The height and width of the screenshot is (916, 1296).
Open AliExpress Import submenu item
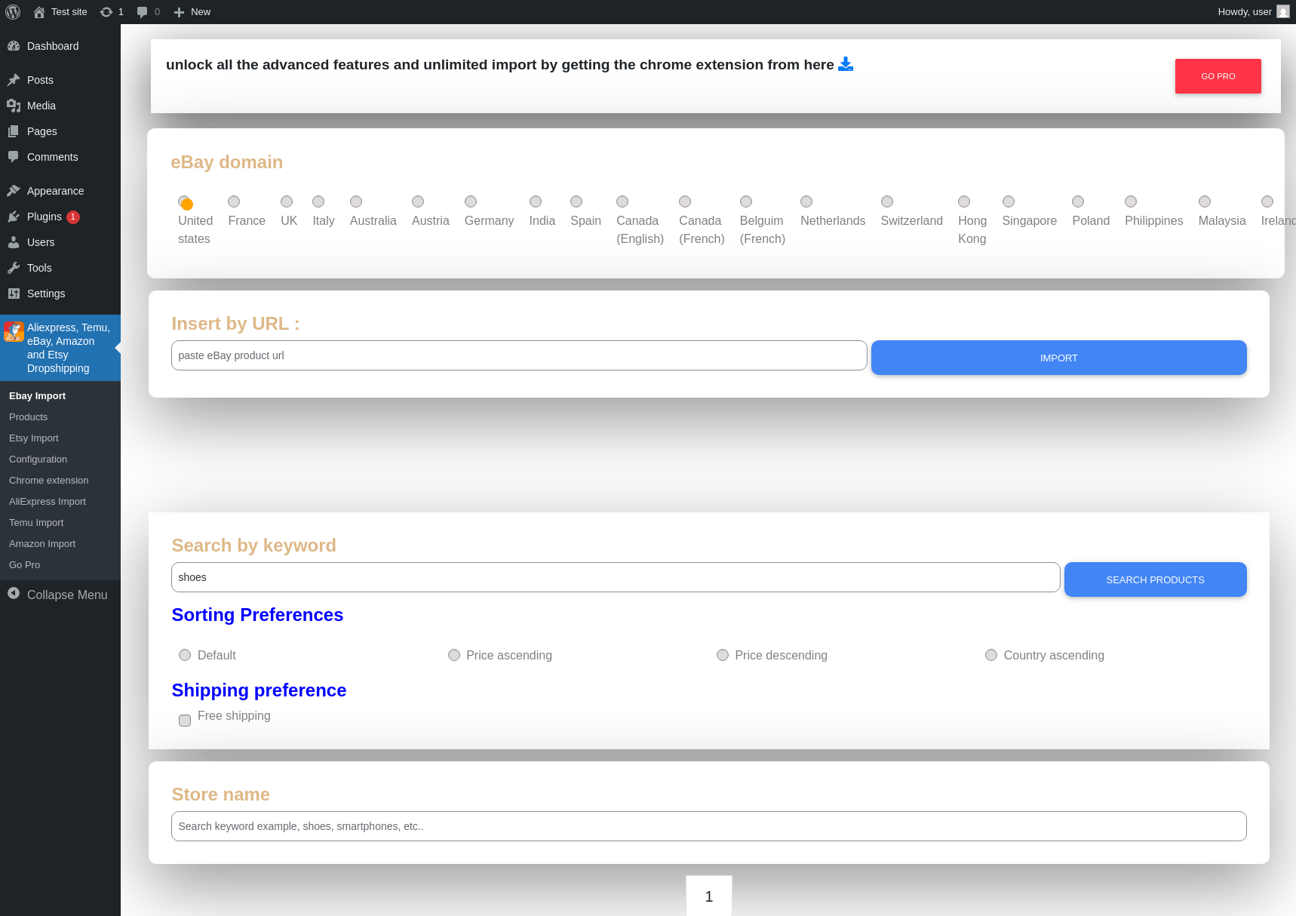point(60,502)
